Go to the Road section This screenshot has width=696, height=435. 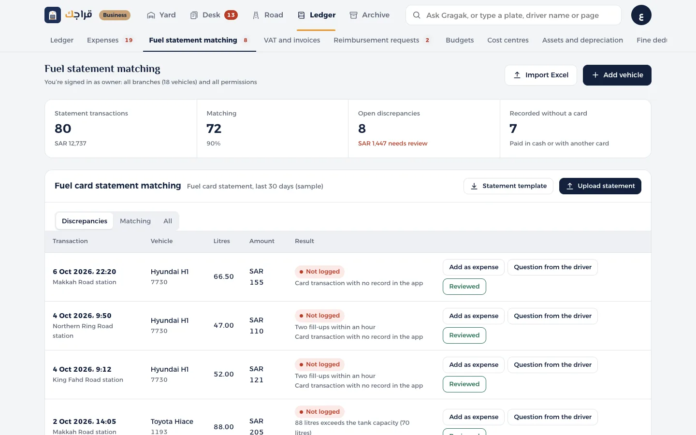[268, 15]
